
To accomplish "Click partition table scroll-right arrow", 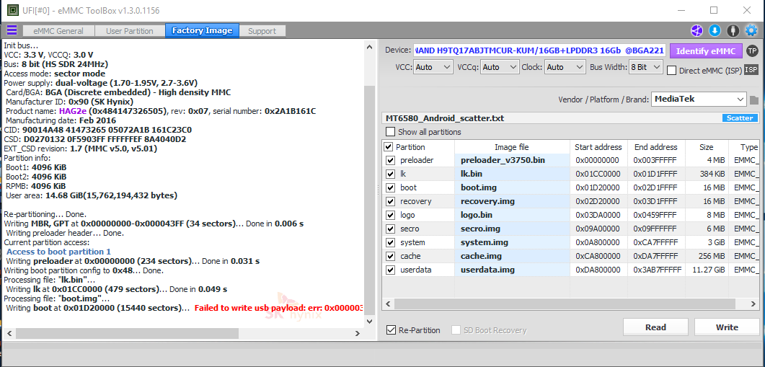I will click(754, 304).
